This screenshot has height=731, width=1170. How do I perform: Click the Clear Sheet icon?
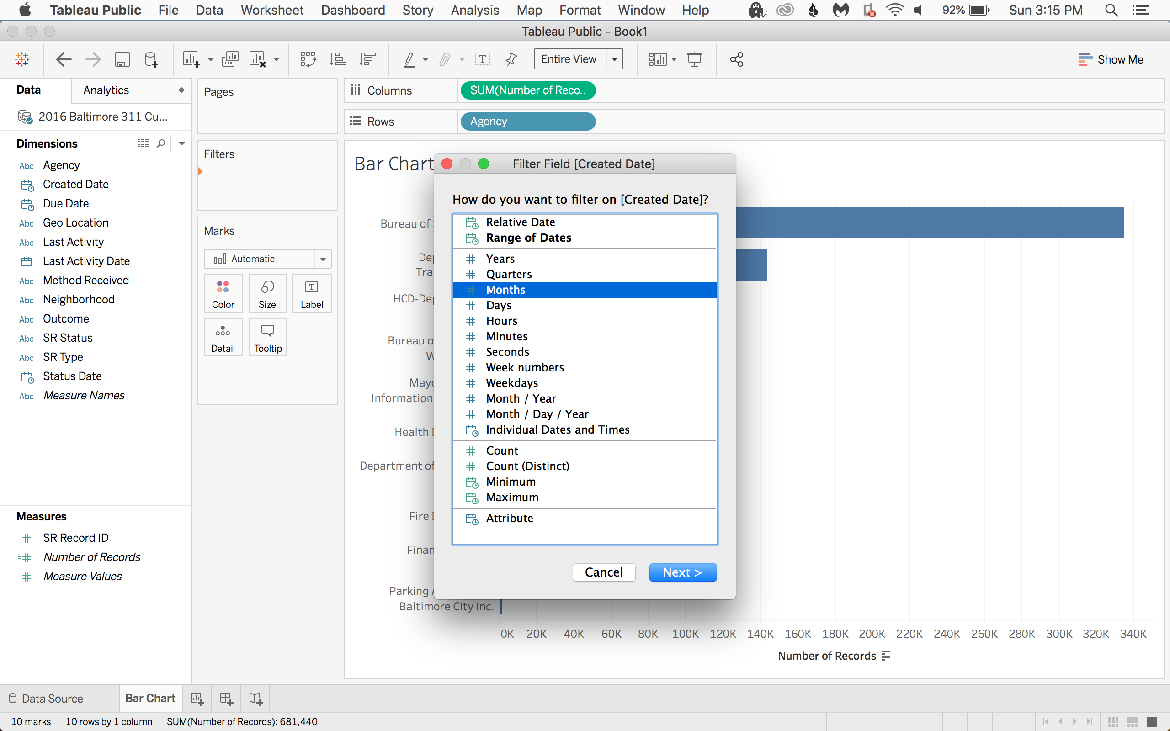tap(258, 59)
